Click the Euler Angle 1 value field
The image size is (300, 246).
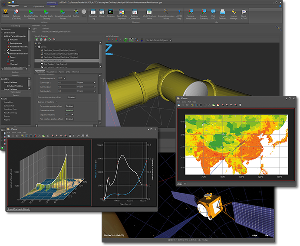pyautogui.click(x=67, y=82)
